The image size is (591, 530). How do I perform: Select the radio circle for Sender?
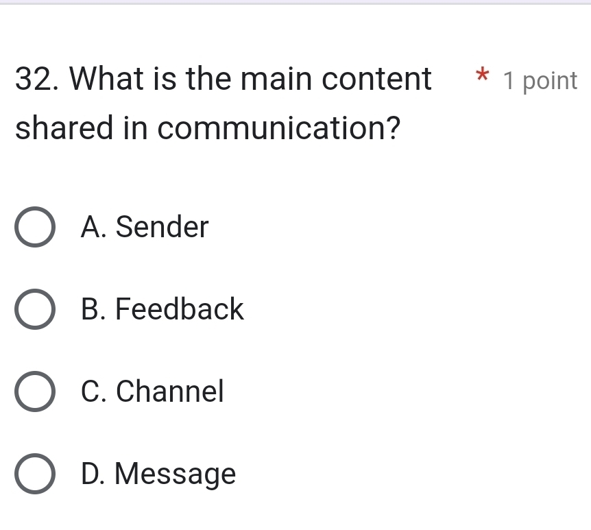click(x=34, y=227)
